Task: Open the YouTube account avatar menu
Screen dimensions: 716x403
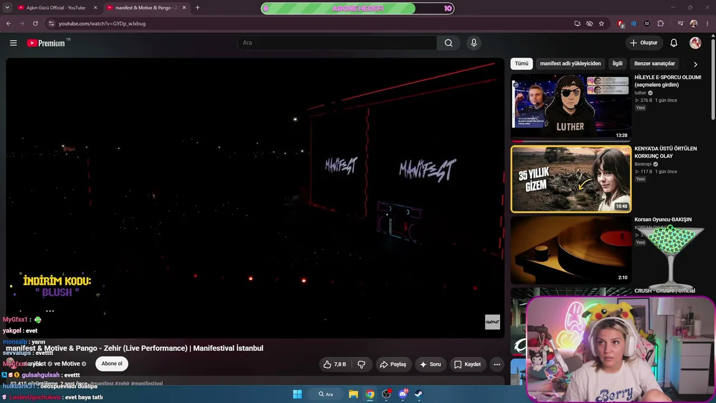Action: pyautogui.click(x=695, y=43)
